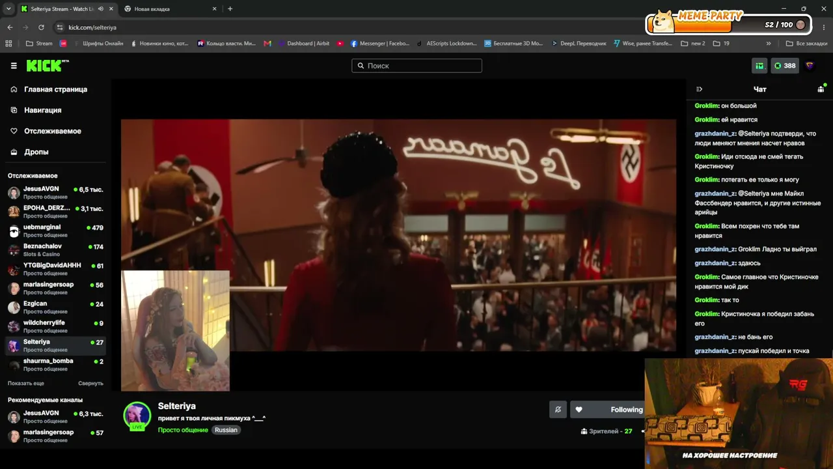The height and width of the screenshot is (469, 833).
Task: Go back in browser history
Action: (10, 27)
